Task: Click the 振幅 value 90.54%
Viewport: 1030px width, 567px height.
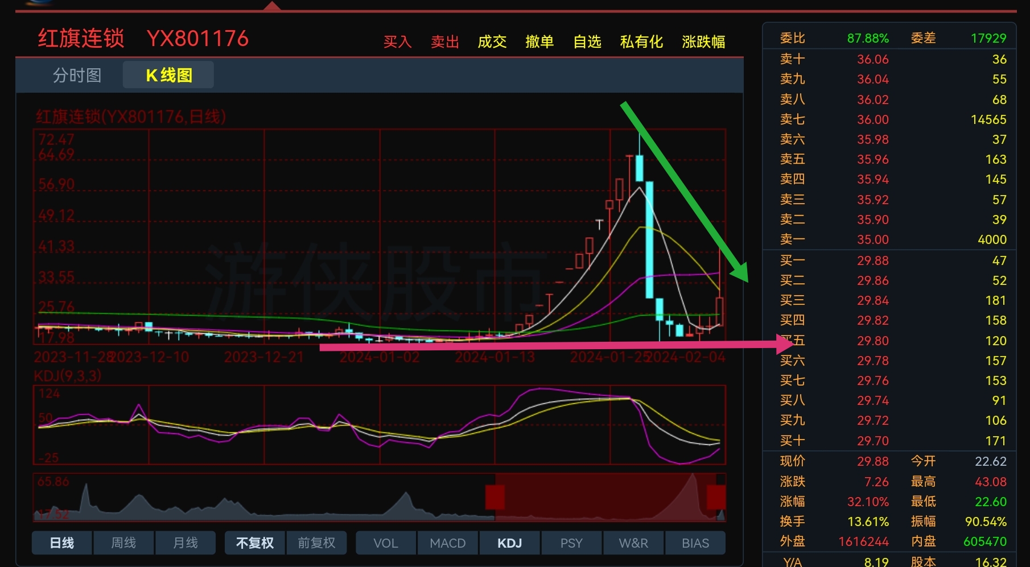Action: [986, 522]
